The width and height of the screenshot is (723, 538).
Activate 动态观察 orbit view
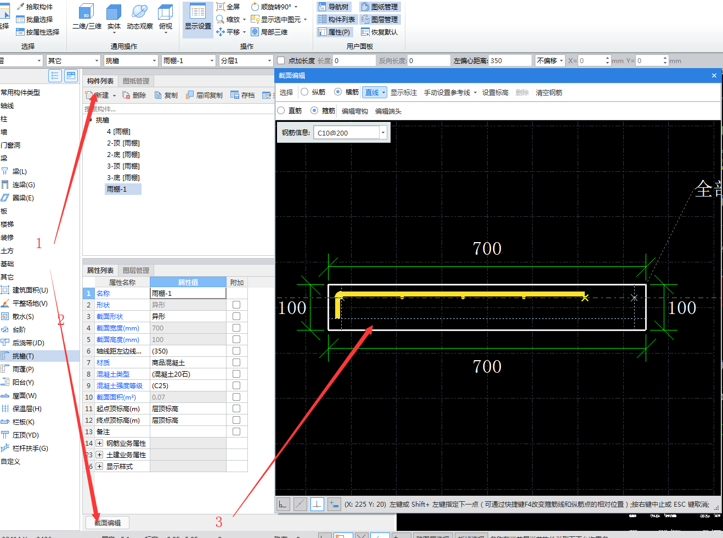coord(140,18)
